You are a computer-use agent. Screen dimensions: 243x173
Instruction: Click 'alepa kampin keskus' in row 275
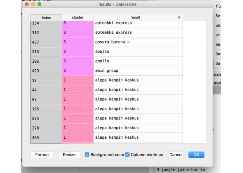click(x=138, y=118)
